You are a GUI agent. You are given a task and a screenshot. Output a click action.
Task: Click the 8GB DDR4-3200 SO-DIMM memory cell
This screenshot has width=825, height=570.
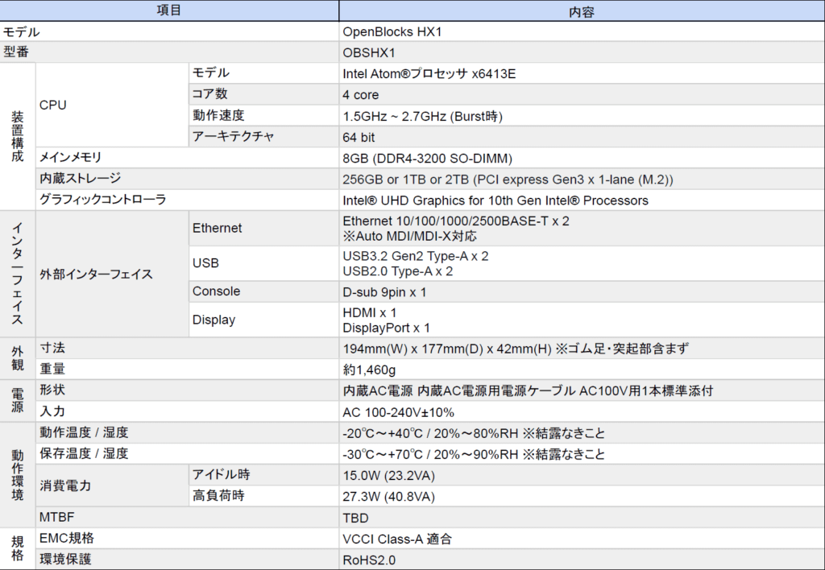point(427,158)
